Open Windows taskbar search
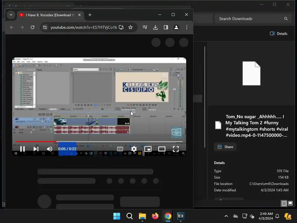Viewport: 297px width, 223px height. (130, 216)
